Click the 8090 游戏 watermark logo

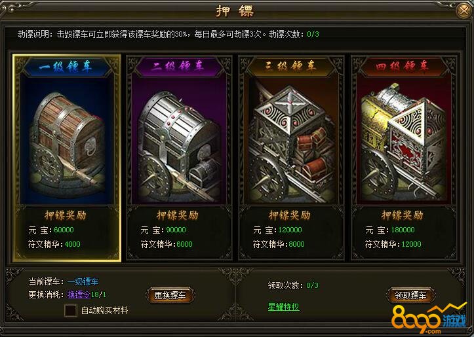[x=429, y=320]
